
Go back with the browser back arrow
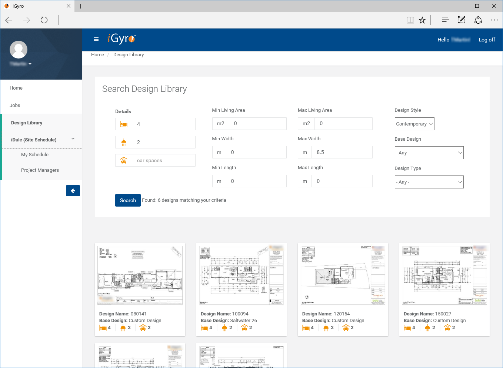point(9,20)
